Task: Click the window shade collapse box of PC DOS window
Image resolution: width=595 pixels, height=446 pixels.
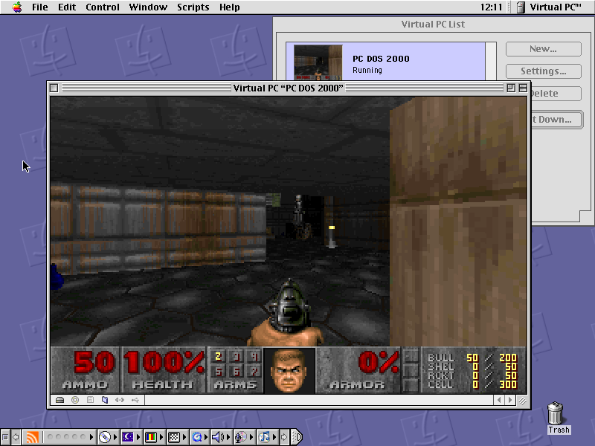Action: tap(523, 88)
